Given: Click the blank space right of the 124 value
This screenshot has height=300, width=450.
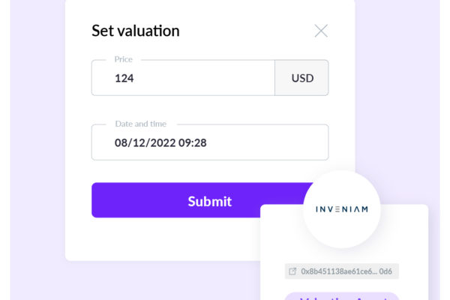Looking at the screenshot, I should [204, 78].
